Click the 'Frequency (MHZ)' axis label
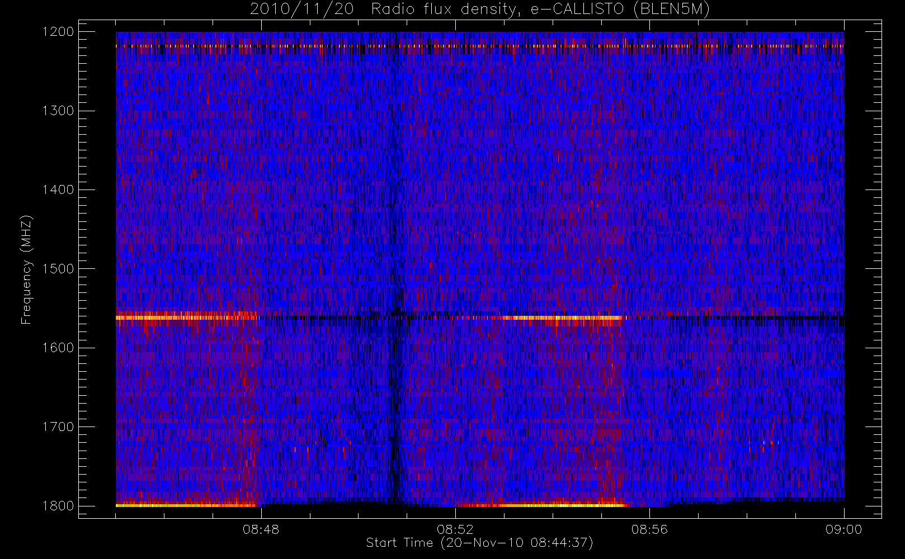Viewport: 905px width, 559px height. point(26,269)
